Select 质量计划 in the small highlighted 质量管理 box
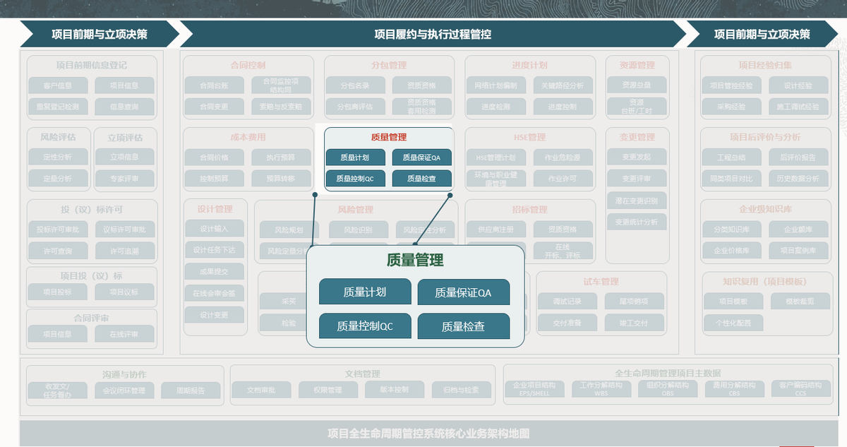The width and height of the screenshot is (847, 447). pyautogui.click(x=354, y=157)
